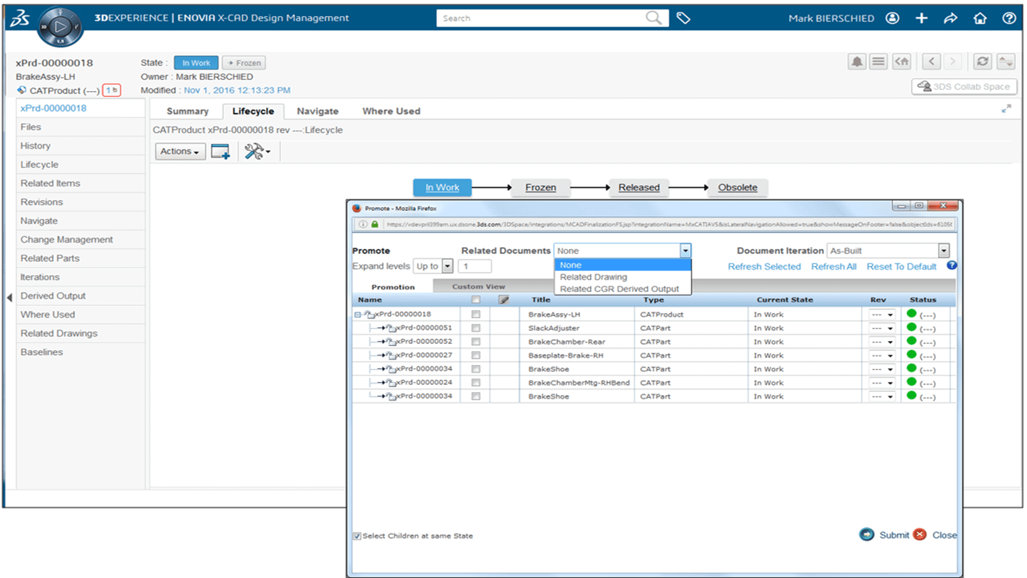Viewport: 1027px width, 578px height.
Task: Click the refresh icon in page toolbar
Action: pos(983,62)
